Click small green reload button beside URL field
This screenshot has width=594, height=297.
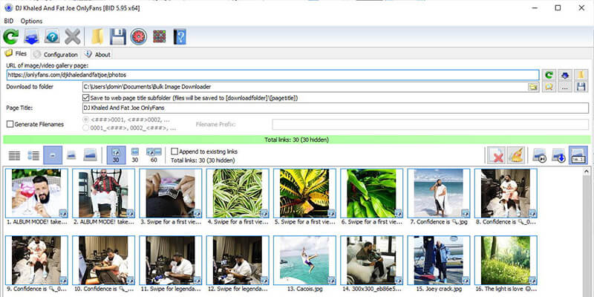point(549,75)
